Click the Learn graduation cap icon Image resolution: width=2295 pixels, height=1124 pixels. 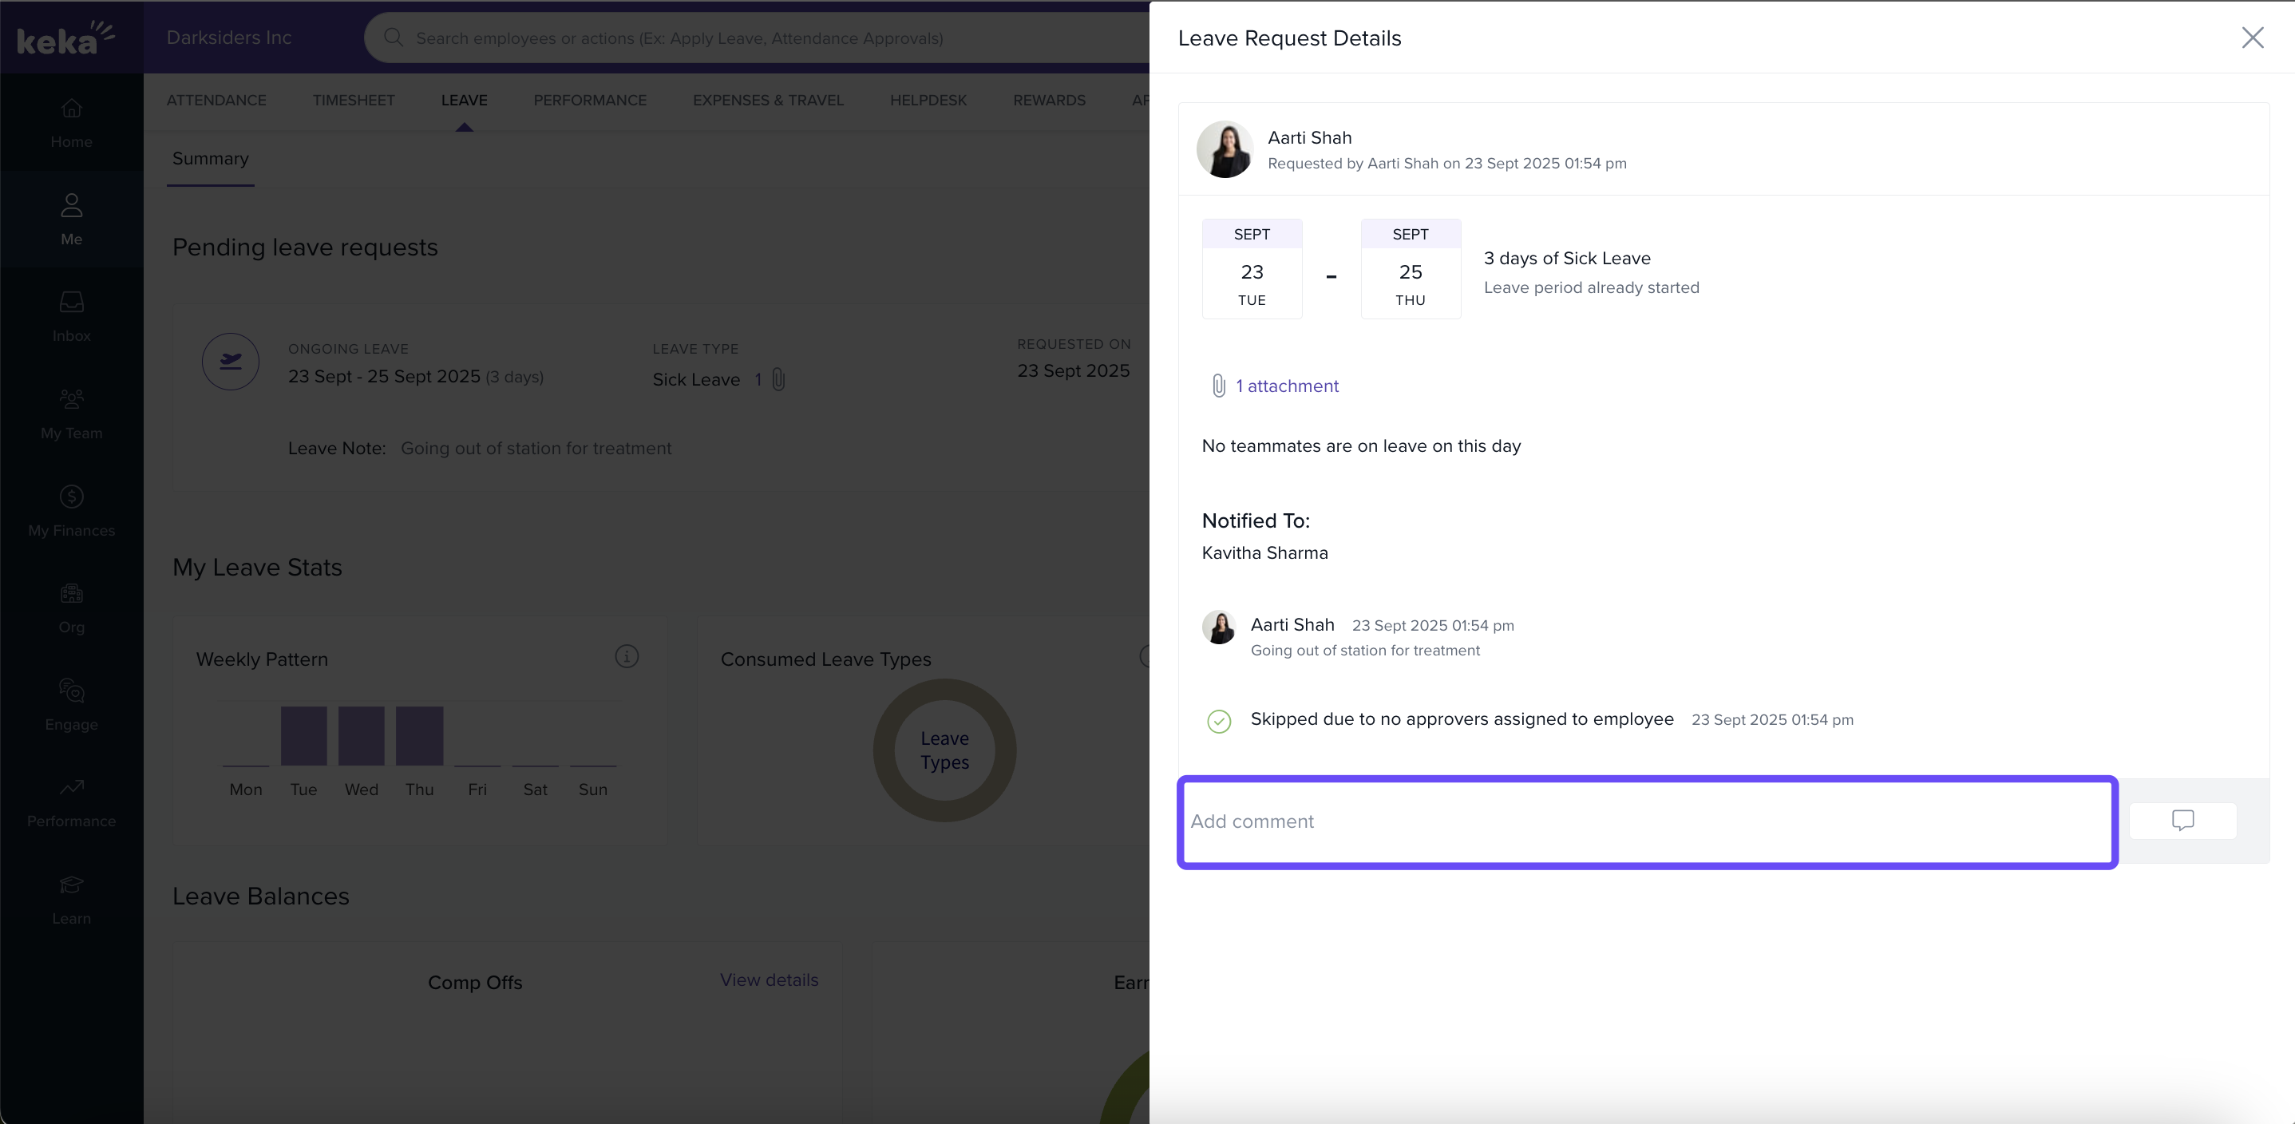tap(71, 885)
